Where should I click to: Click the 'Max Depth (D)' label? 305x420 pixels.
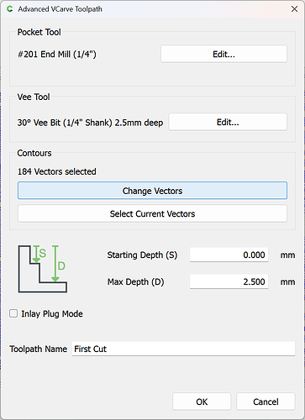135,281
